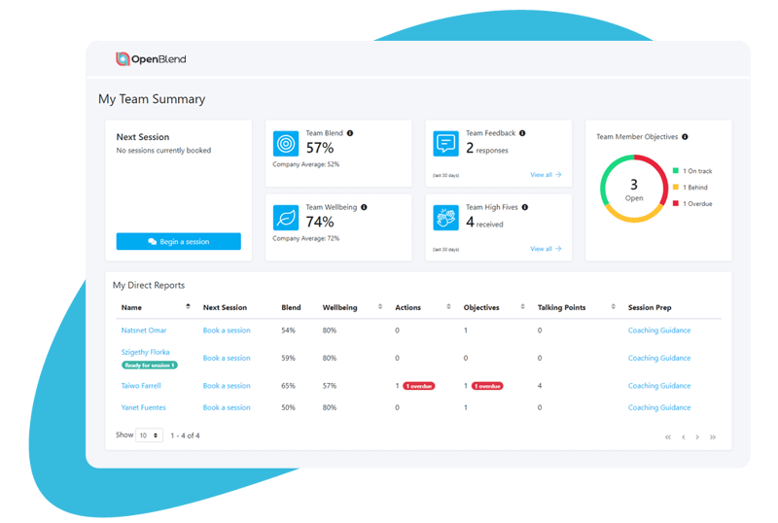Screen dimensions: 778x523
Task: Book a session for Natsnet Omar
Action: [227, 330]
